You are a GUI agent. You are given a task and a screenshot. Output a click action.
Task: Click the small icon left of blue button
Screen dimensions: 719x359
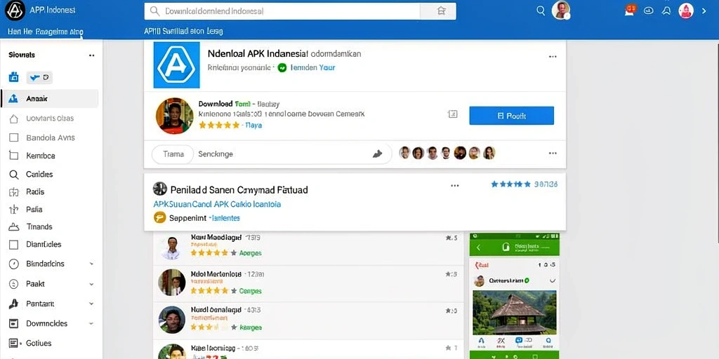[453, 114]
